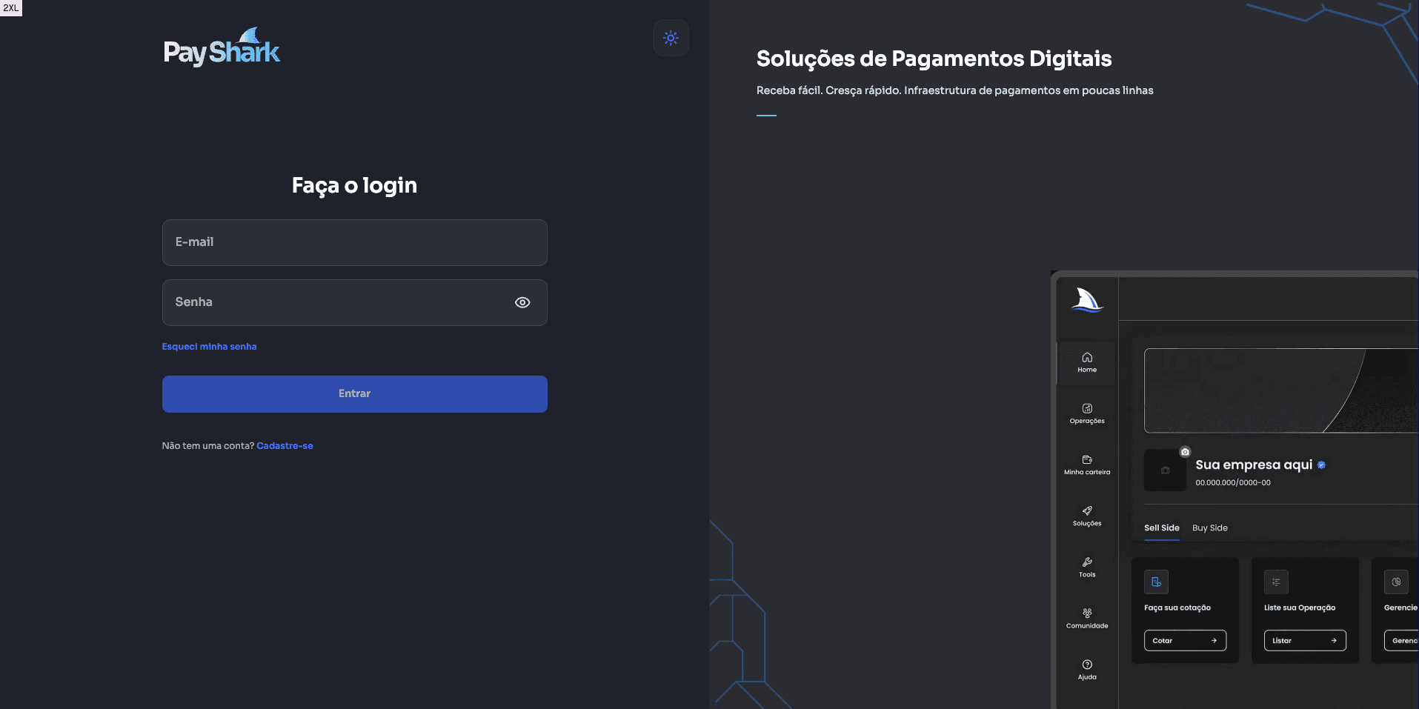Select Home in the dashboard sidebar

[1086, 361]
